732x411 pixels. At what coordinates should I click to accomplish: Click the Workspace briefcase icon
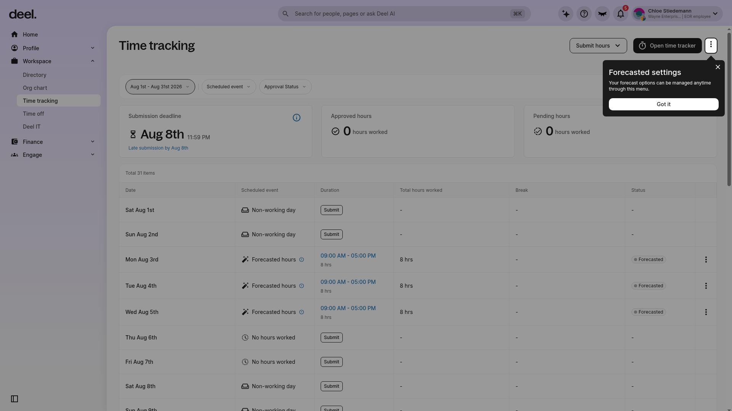pyautogui.click(x=14, y=61)
